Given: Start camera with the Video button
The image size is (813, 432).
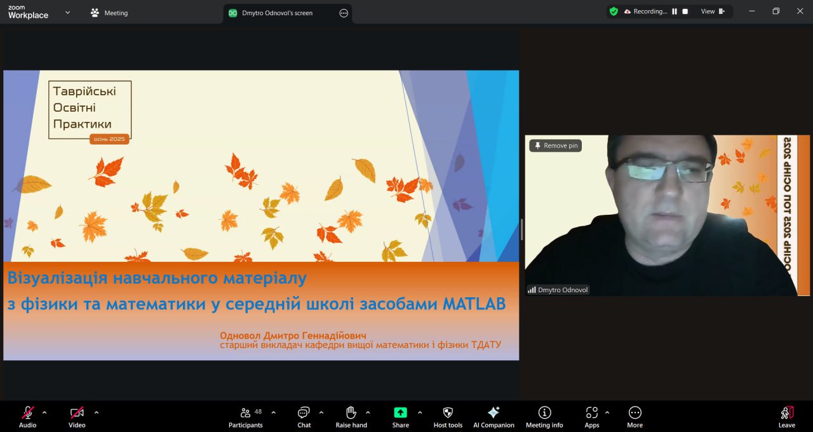Looking at the screenshot, I should pyautogui.click(x=77, y=417).
